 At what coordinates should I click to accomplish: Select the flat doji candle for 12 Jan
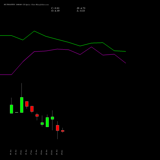click(x=17, y=112)
